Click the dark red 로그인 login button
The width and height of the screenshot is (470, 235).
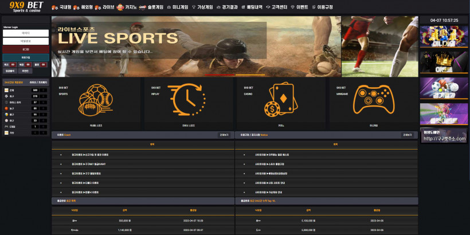pyautogui.click(x=26, y=49)
